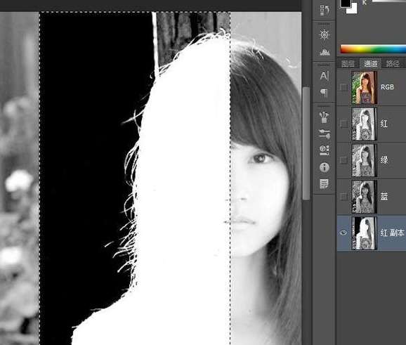
Task: Switch to the 图层 tab
Action: [348, 63]
